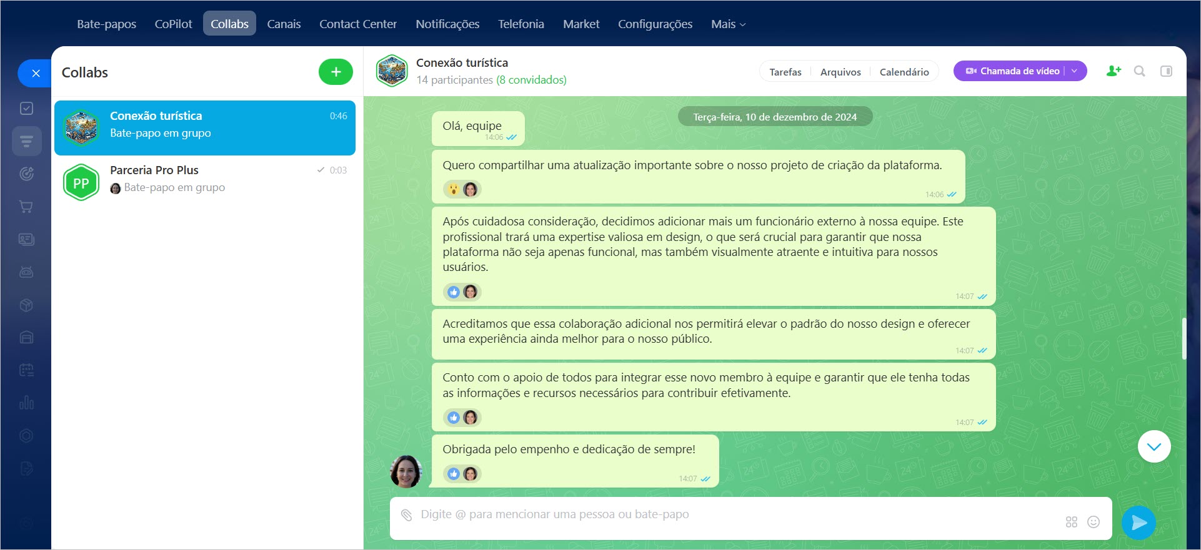Open the tasks checkmark icon in the left sidebar
The width and height of the screenshot is (1201, 550).
[x=26, y=109]
